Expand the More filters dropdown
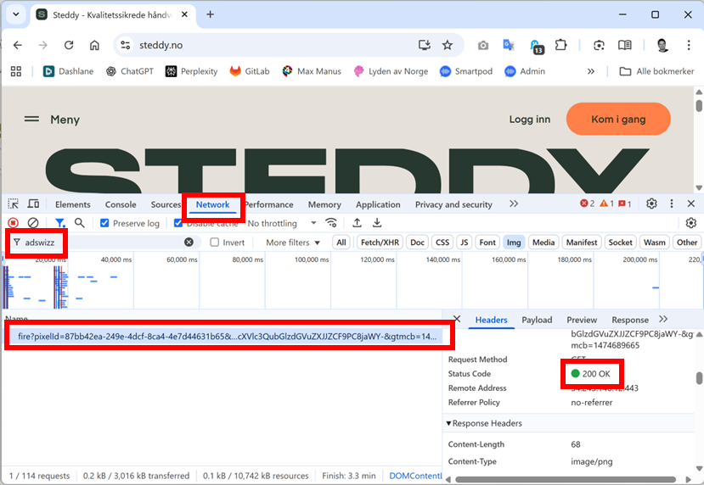Viewport: 704px width, 485px height. click(293, 242)
